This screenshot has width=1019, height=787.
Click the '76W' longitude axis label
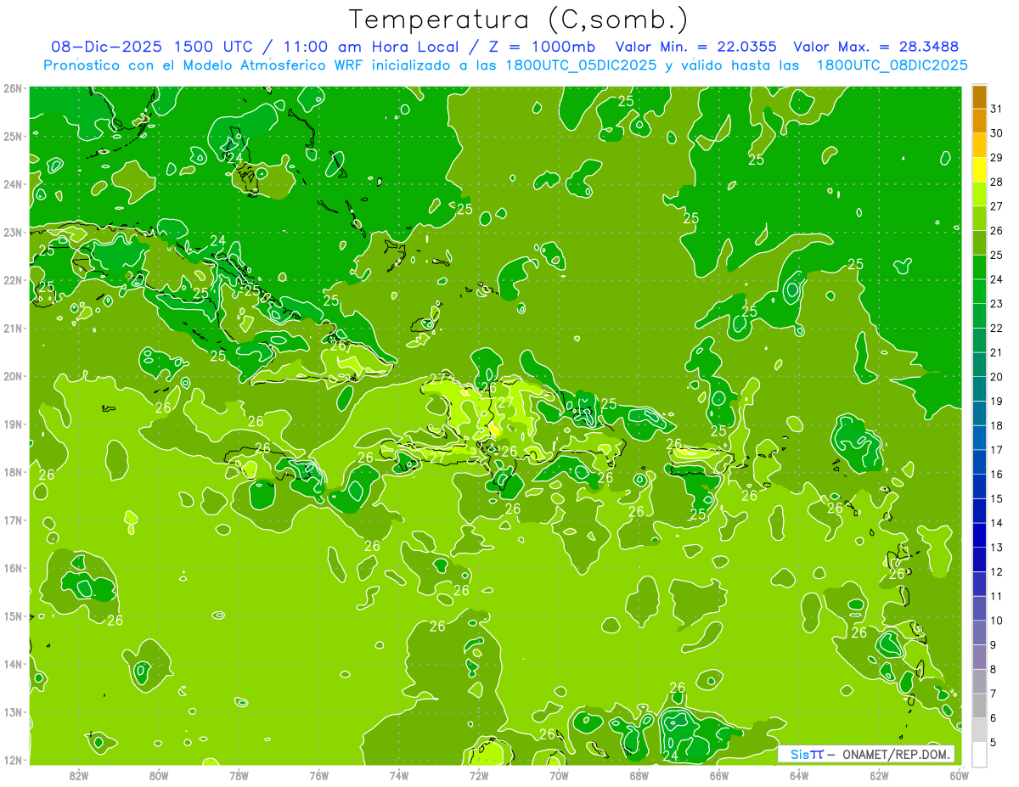(x=319, y=775)
